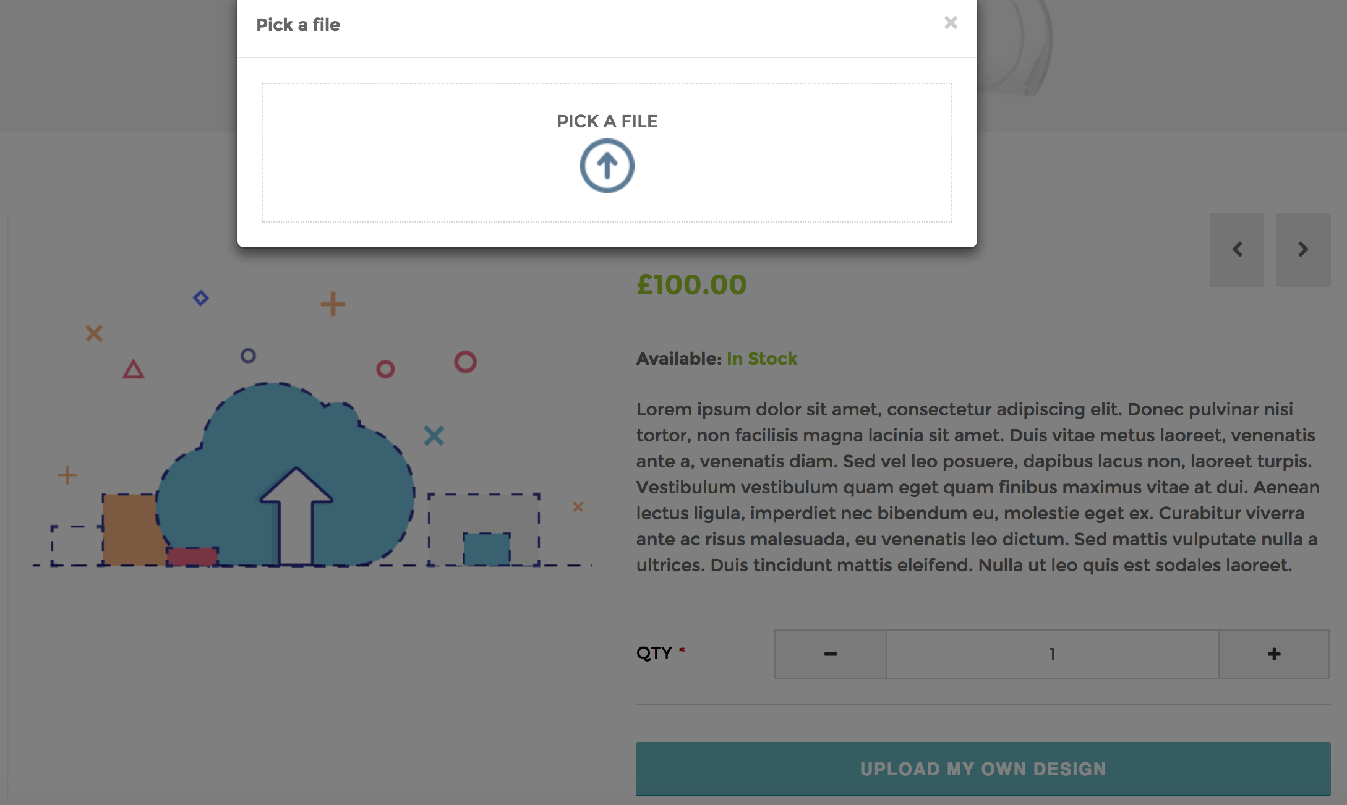Click the orange square left of the cloud

(130, 529)
